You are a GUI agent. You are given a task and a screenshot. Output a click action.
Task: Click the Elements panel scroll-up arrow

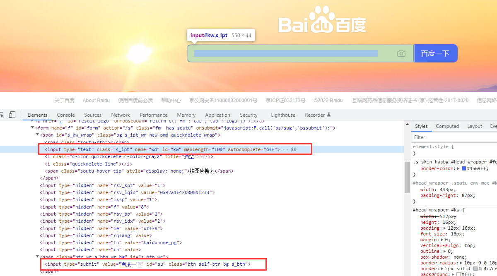pos(407,123)
